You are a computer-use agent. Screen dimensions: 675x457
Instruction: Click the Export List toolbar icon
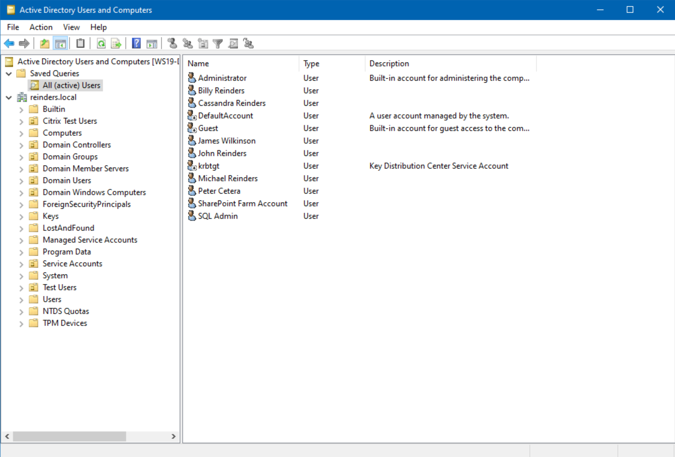click(x=116, y=43)
